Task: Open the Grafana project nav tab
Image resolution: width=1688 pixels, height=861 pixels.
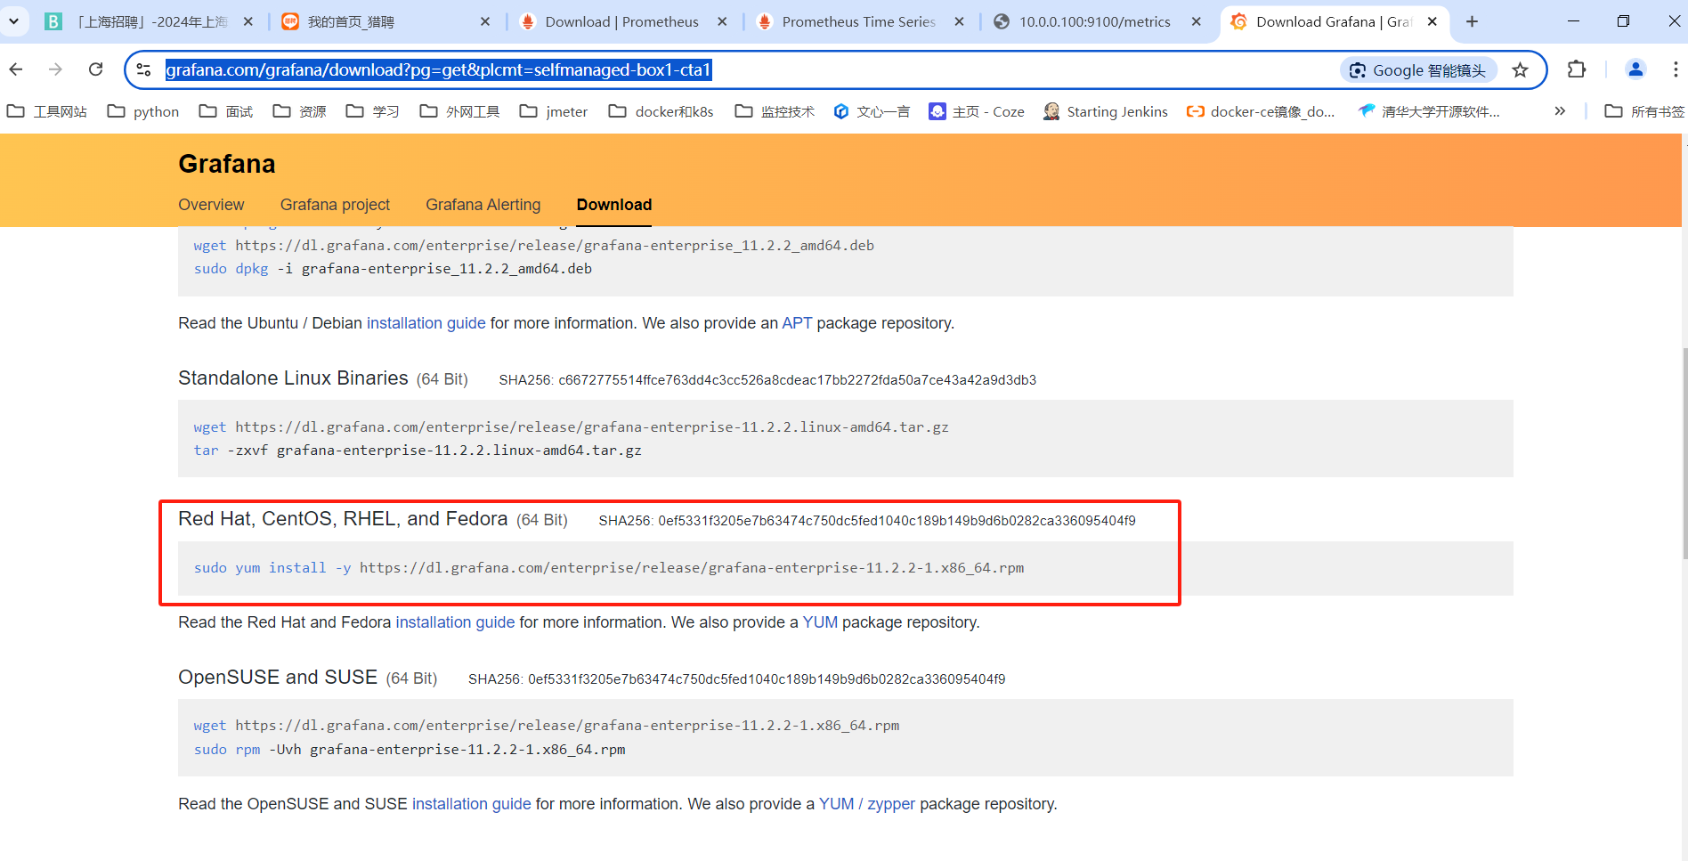Action: click(335, 205)
